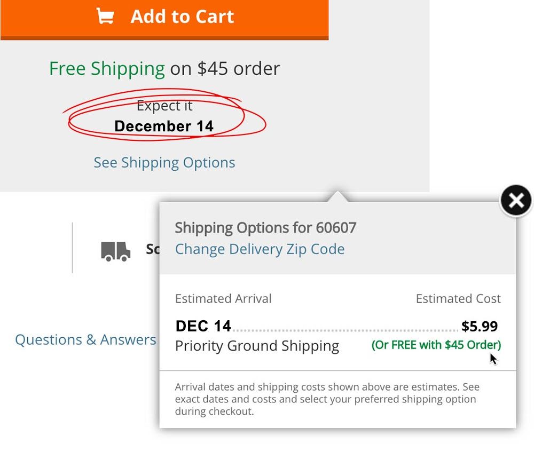Close the shipping options popup
534x452 pixels.
coord(516,201)
